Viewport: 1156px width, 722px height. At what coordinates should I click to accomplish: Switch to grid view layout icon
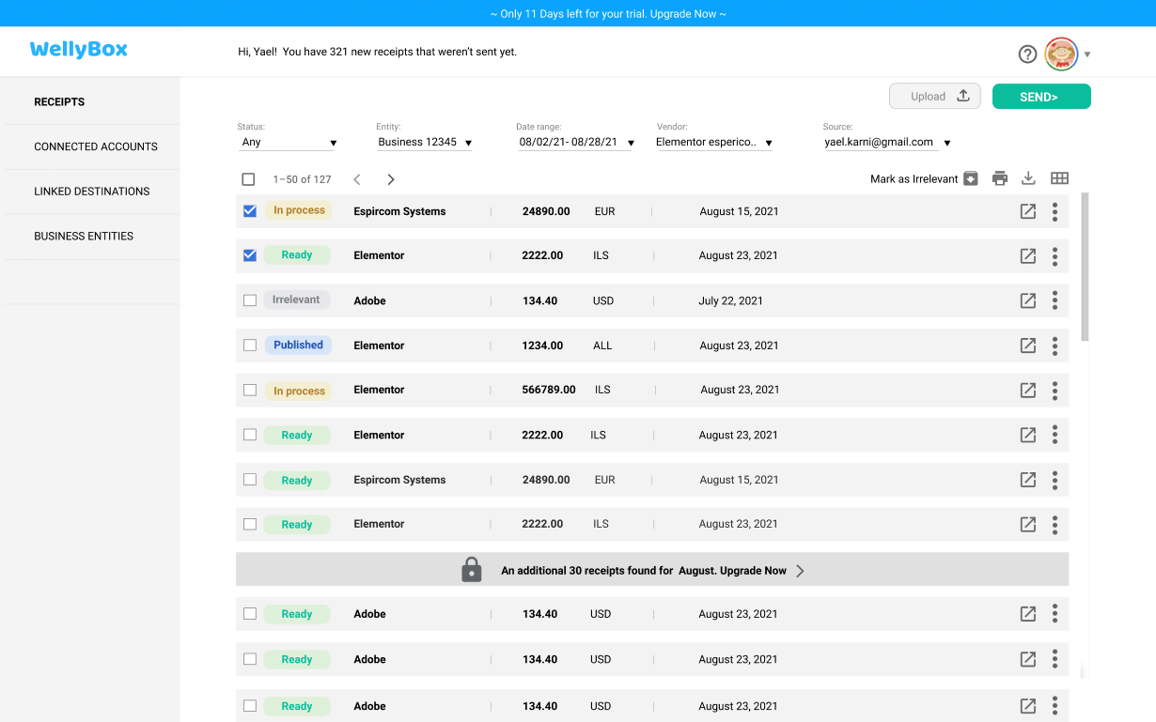point(1059,178)
